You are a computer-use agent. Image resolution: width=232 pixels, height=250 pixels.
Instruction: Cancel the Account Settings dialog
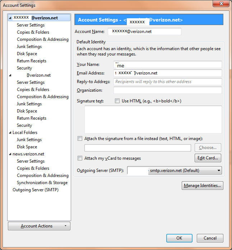click(210, 238)
